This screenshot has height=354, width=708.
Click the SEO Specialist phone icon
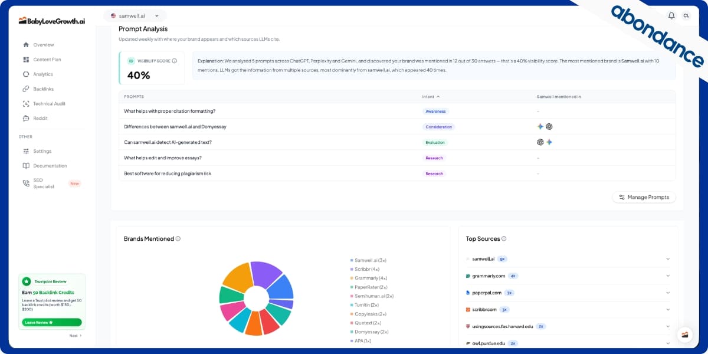[26, 183]
